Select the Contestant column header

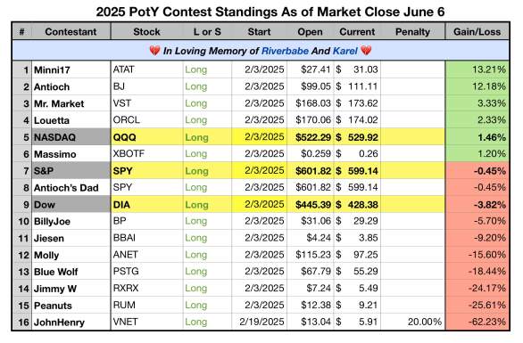71,32
